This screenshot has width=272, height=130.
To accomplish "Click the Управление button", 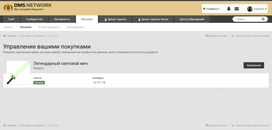I will [254, 65].
